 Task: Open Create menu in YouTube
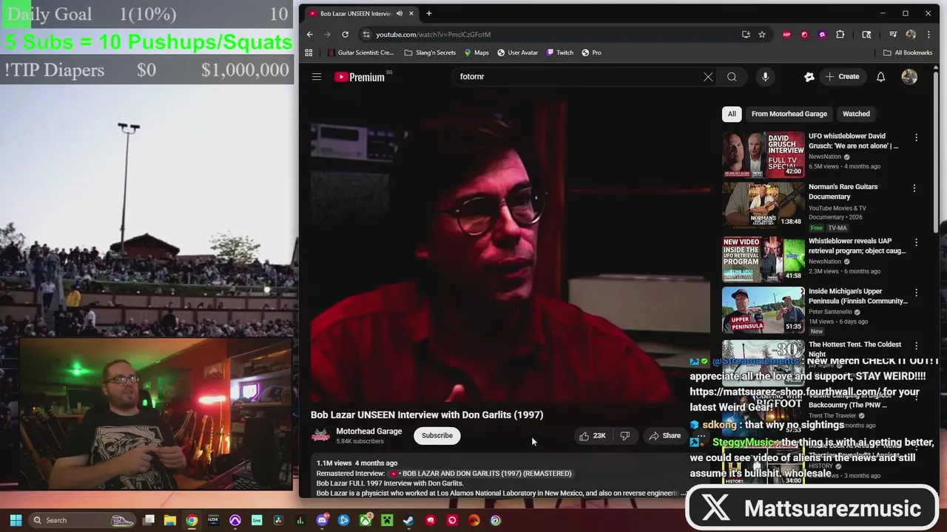point(843,77)
